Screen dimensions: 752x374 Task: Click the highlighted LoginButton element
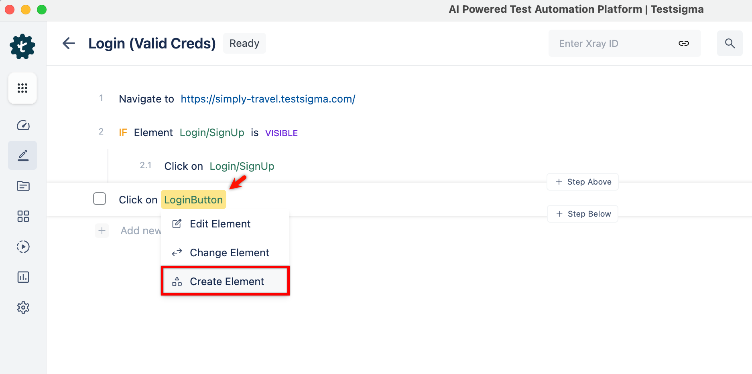coord(193,200)
